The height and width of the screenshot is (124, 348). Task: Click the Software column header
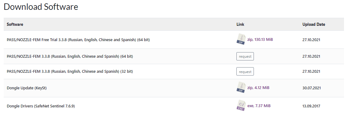(x=15, y=25)
